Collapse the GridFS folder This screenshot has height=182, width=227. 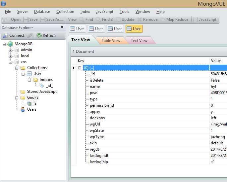[17, 98]
